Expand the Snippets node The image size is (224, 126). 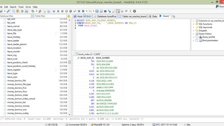[194, 30]
